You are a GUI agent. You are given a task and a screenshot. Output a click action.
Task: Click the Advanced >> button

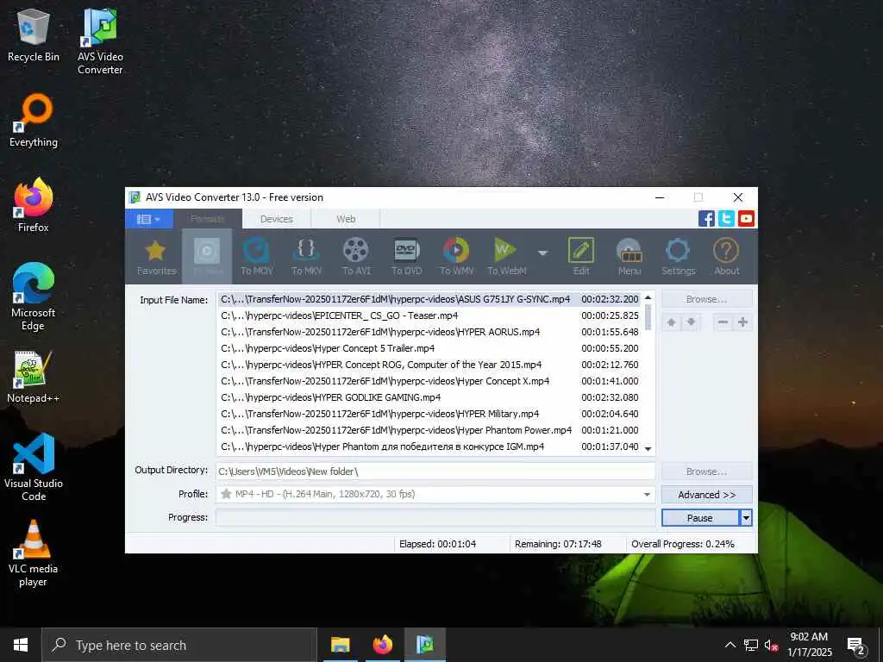(707, 495)
